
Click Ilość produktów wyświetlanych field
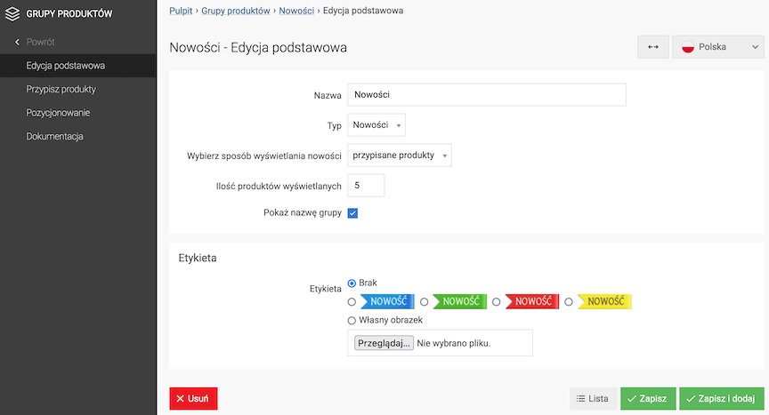pyautogui.click(x=366, y=186)
